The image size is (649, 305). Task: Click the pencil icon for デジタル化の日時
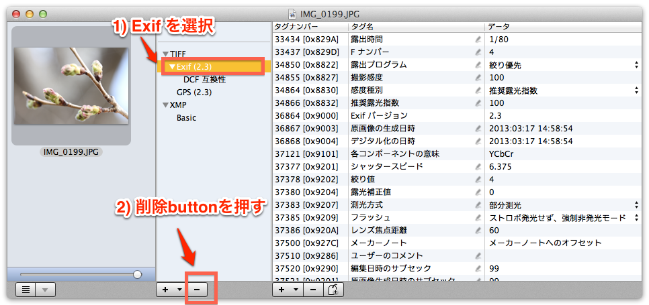pyautogui.click(x=478, y=141)
